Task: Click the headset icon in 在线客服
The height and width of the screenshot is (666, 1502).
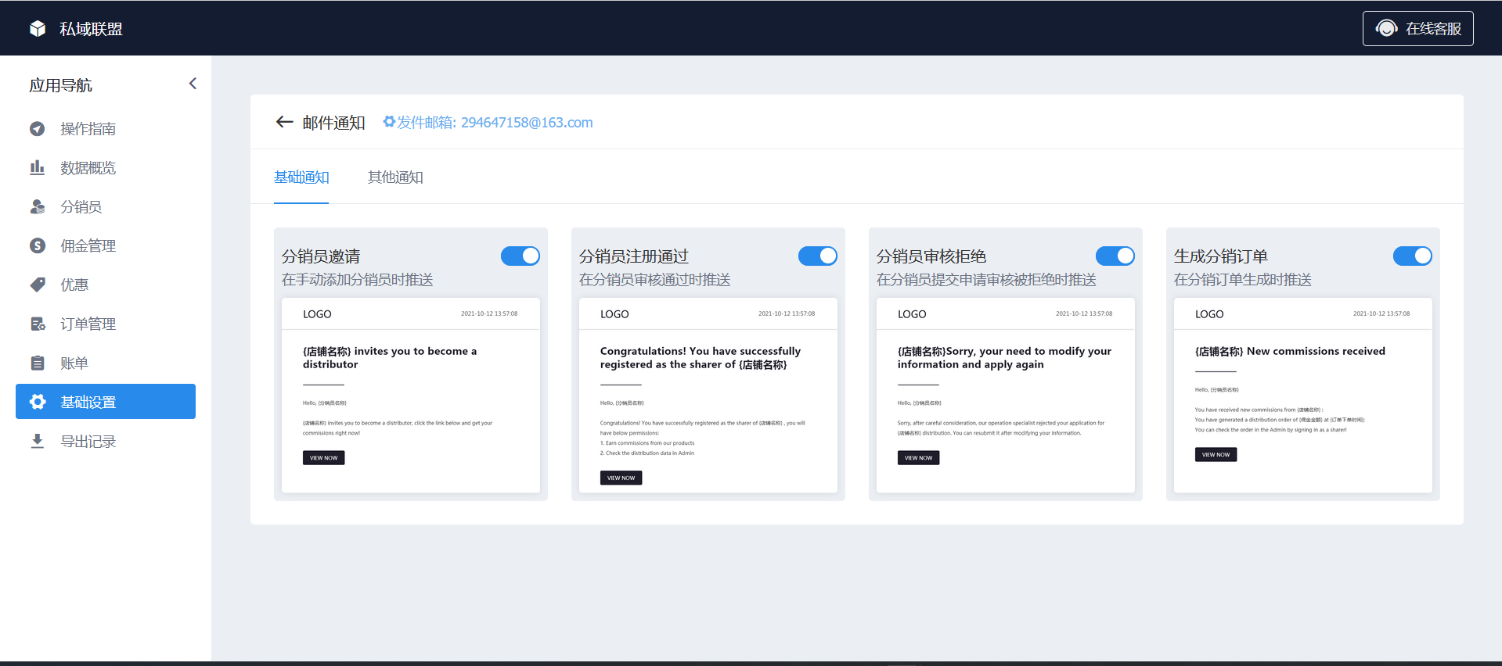Action: click(1386, 28)
